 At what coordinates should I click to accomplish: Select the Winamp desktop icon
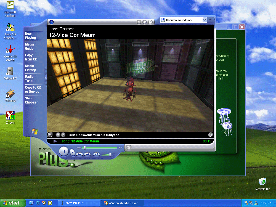(x=10, y=95)
